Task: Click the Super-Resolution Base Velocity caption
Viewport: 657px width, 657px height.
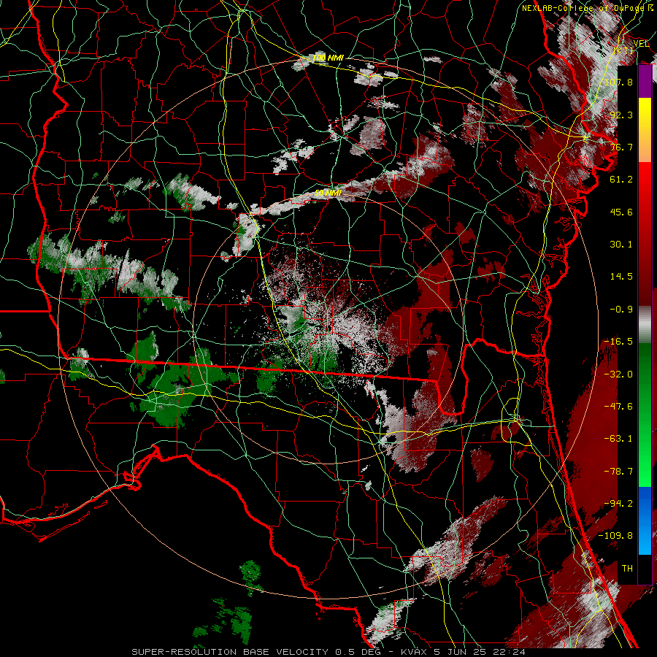Action: pyautogui.click(x=328, y=652)
